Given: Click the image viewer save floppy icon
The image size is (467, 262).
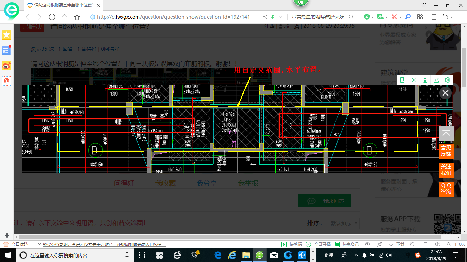Looking at the screenshot, I should point(425,80).
